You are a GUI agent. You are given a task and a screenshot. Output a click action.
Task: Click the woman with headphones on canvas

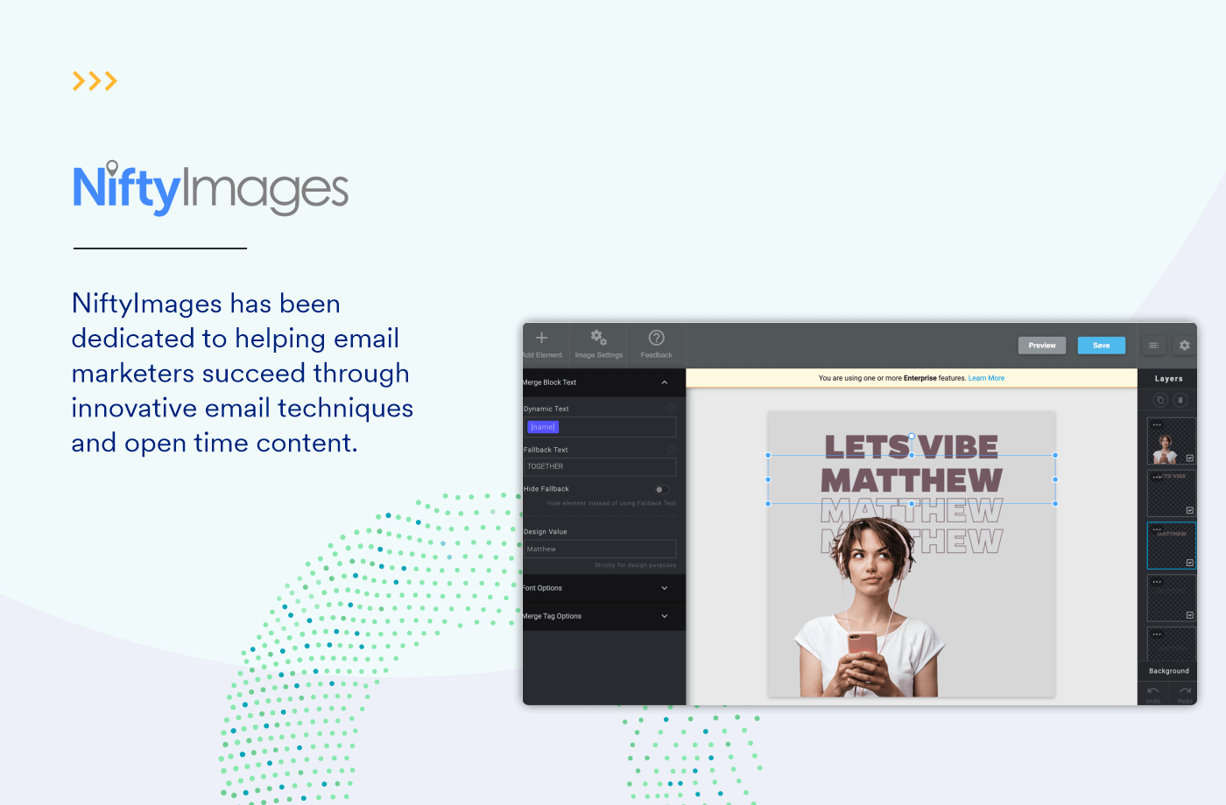(870, 607)
